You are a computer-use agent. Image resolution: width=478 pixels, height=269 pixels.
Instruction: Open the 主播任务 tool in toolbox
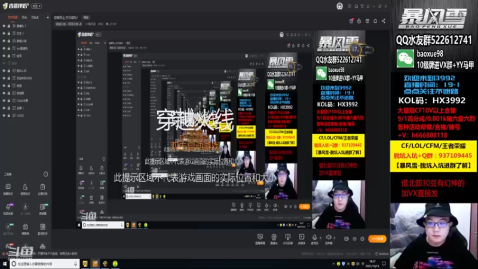pos(42,189)
